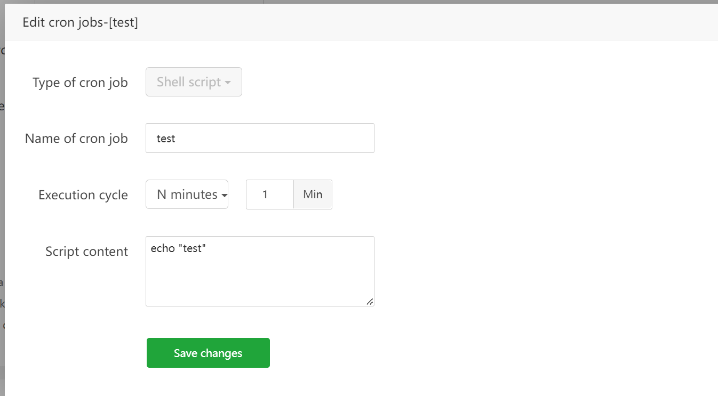Open the disabled Shell script type dropdown
Image resolution: width=718 pixels, height=396 pixels.
tap(193, 82)
